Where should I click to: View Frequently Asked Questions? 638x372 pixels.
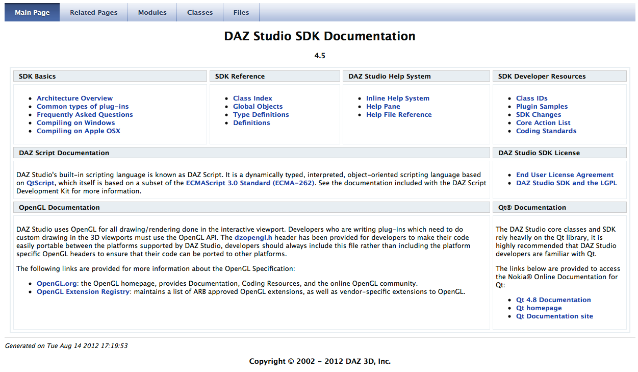(85, 115)
